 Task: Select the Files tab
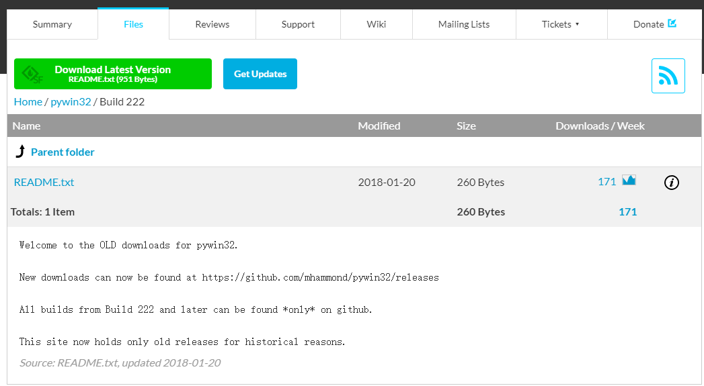click(x=133, y=24)
